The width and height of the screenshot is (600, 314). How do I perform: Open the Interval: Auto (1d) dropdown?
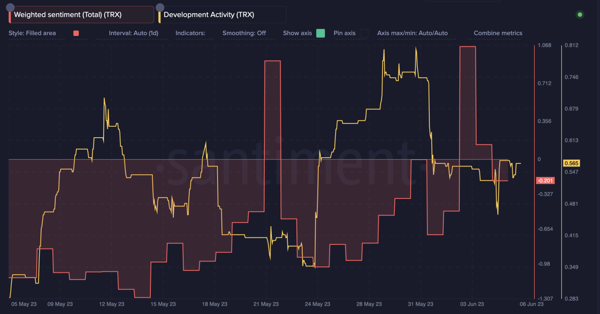pos(134,33)
